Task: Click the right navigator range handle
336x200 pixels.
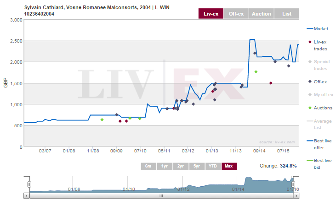Action: (x=293, y=184)
